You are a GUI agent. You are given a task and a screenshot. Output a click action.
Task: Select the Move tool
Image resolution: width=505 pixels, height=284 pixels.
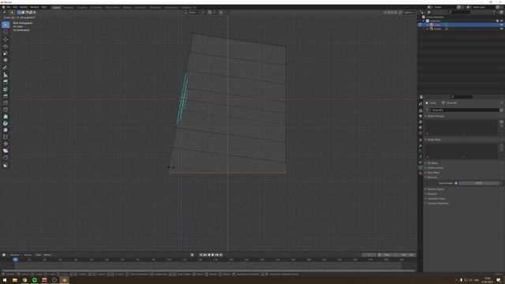click(x=6, y=39)
